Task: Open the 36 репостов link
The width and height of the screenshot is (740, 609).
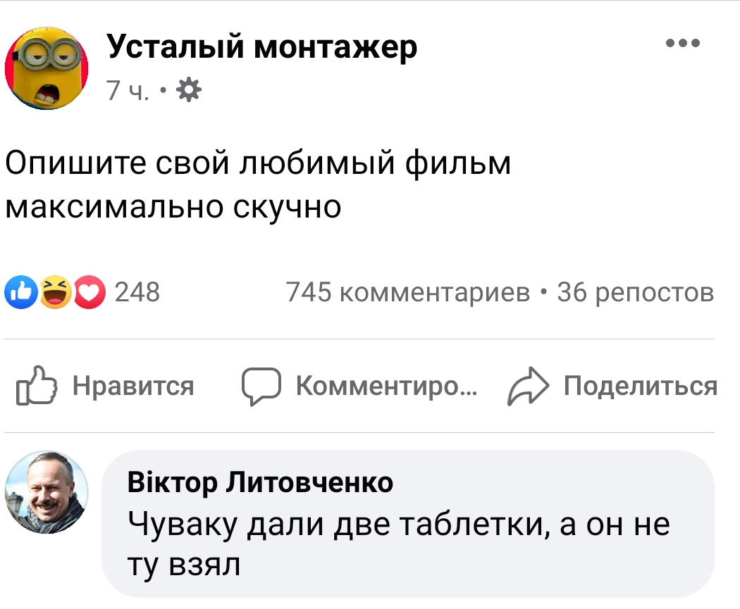Action: pyautogui.click(x=635, y=292)
